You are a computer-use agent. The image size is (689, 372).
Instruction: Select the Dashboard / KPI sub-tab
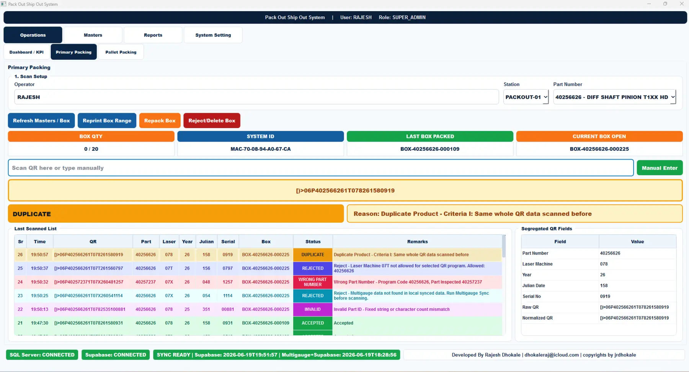26,52
